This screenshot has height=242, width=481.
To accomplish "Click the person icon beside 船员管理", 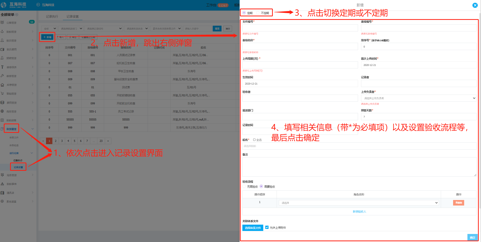I will coord(2,40).
